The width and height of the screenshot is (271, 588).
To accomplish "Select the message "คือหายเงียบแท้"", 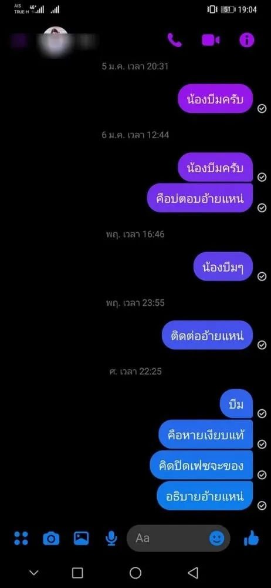I will pos(206,435).
